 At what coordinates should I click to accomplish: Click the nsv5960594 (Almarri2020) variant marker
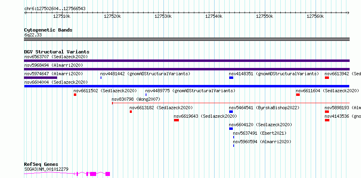234,146
